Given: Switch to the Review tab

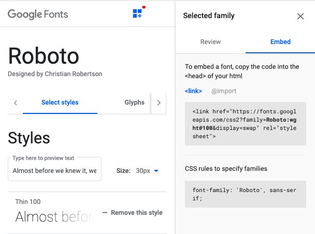Looking at the screenshot, I should pyautogui.click(x=210, y=42).
